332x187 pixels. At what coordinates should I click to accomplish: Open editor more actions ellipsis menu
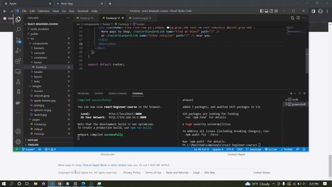[x=304, y=18]
